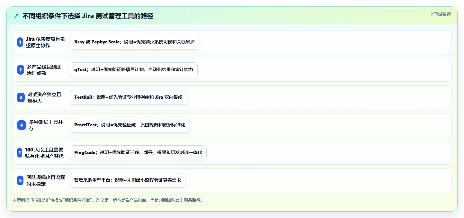This screenshot has width=464, height=218.
Task: Click the step 2 number badge
Action: (x=20, y=70)
